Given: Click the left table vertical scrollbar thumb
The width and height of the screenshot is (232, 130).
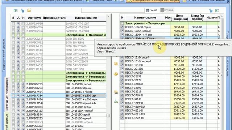Looking at the screenshot, I should [x=108, y=116].
